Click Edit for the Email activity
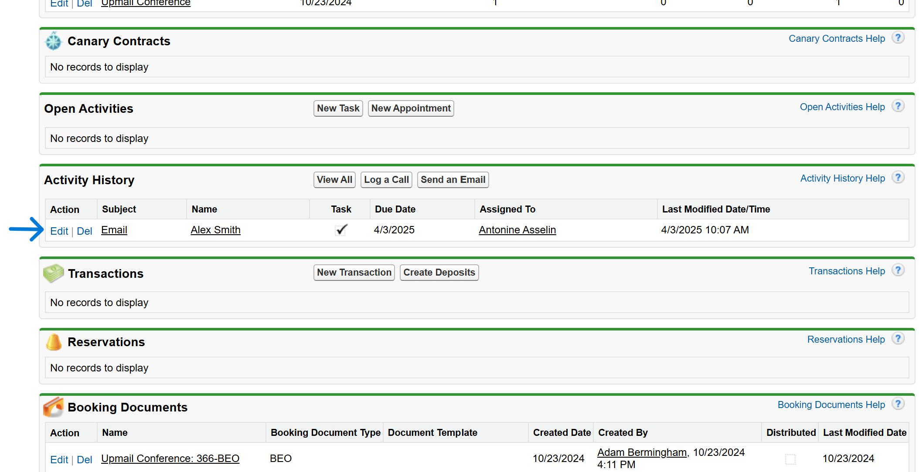This screenshot has width=919, height=472. pos(59,231)
